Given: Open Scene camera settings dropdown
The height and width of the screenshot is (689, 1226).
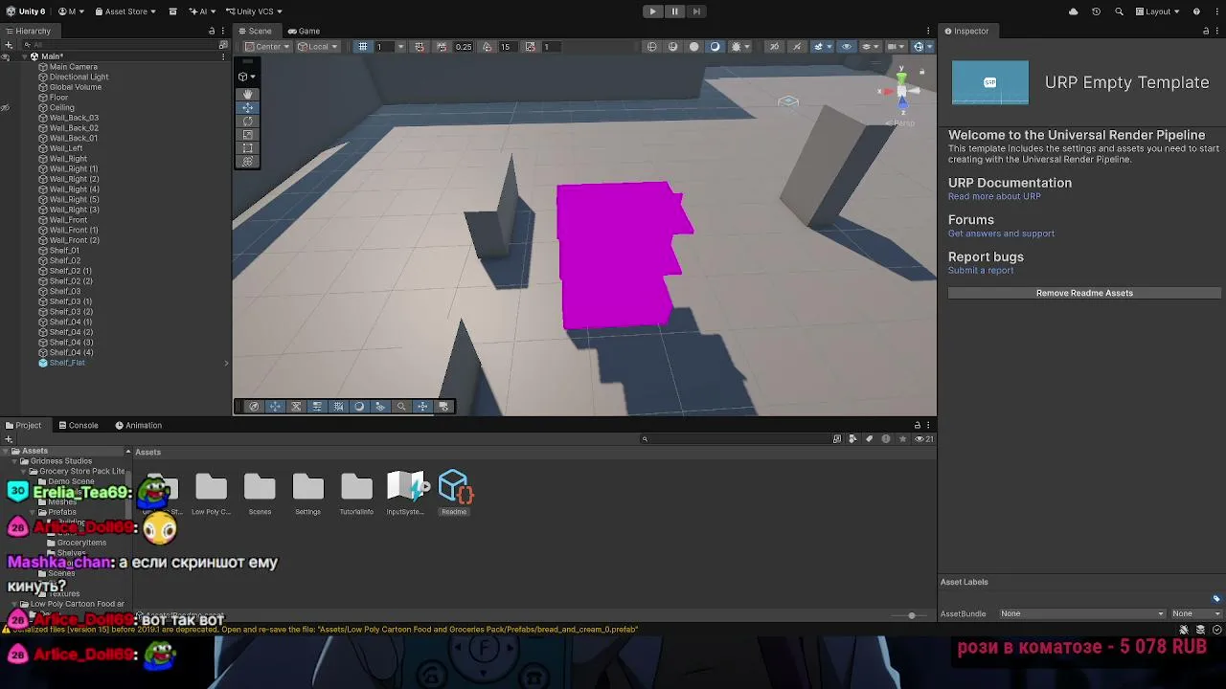Looking at the screenshot, I should (896, 47).
